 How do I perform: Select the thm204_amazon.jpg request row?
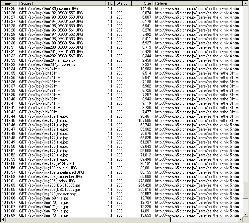pos(121,60)
